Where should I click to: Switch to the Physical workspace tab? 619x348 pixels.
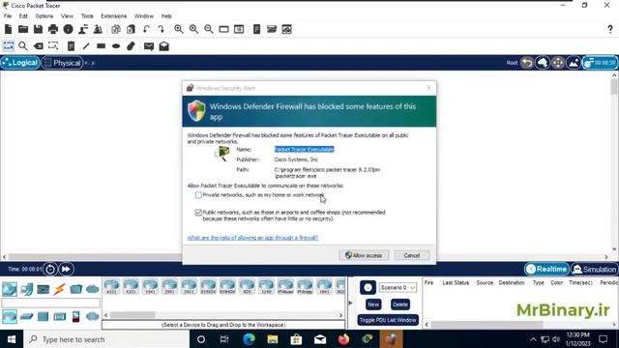click(x=63, y=63)
